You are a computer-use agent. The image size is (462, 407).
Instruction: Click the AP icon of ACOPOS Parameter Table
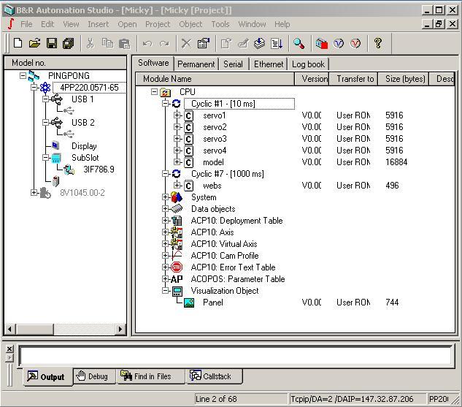[x=177, y=279]
